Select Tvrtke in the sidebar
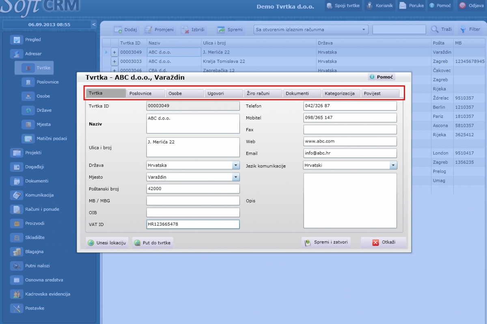The height and width of the screenshot is (324, 487). 34,68
